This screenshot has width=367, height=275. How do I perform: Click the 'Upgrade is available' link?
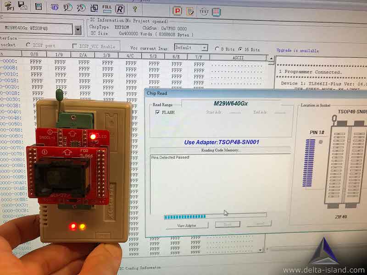pyautogui.click(x=297, y=51)
